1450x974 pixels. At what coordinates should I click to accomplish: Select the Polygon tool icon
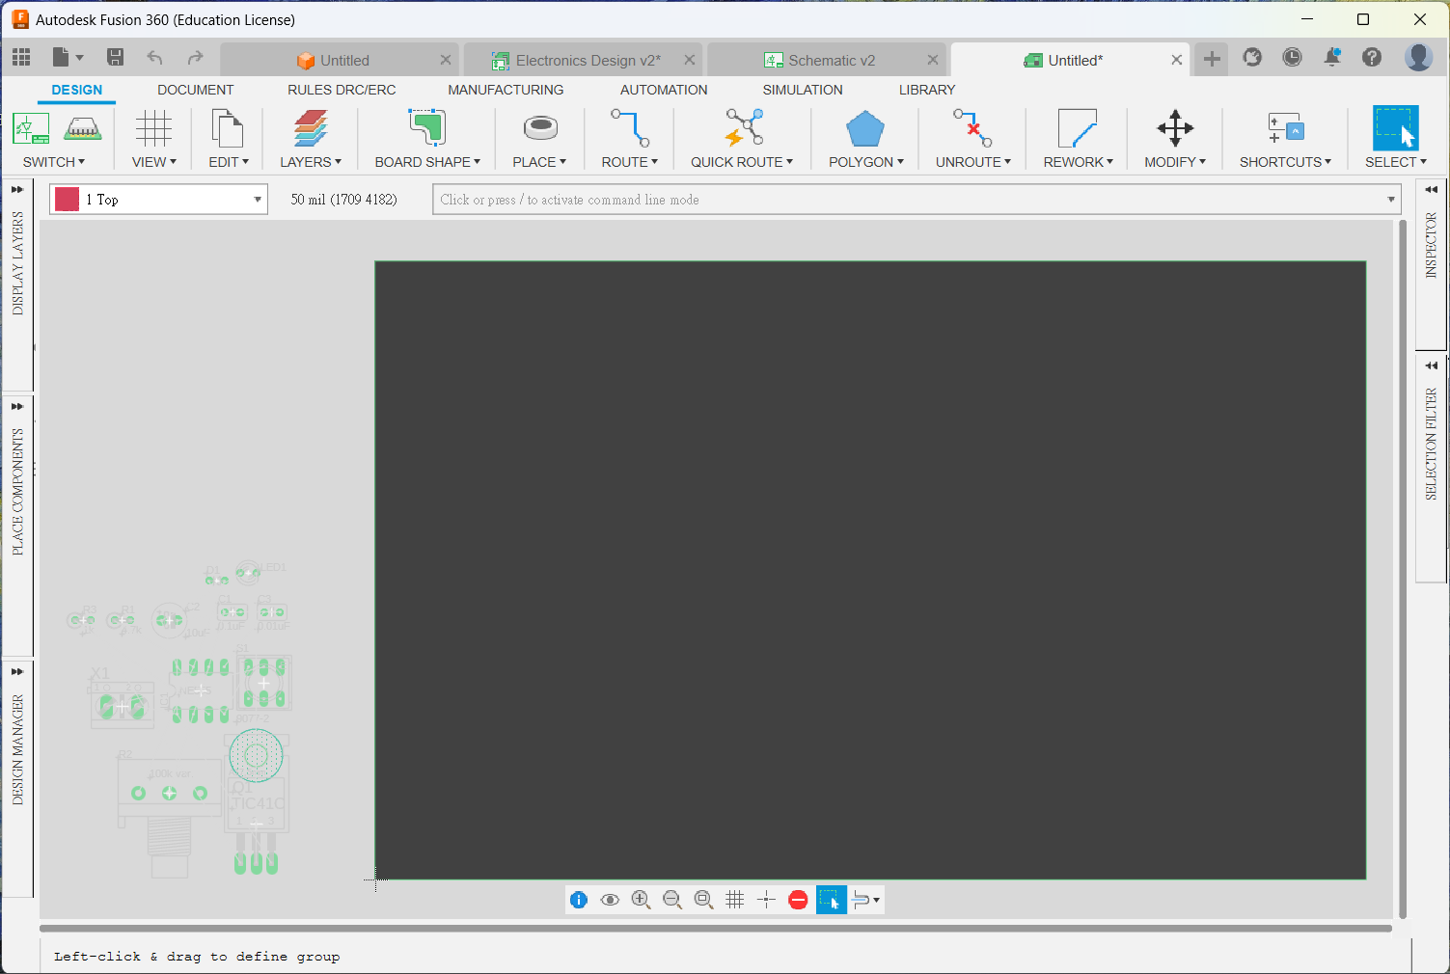click(x=865, y=128)
